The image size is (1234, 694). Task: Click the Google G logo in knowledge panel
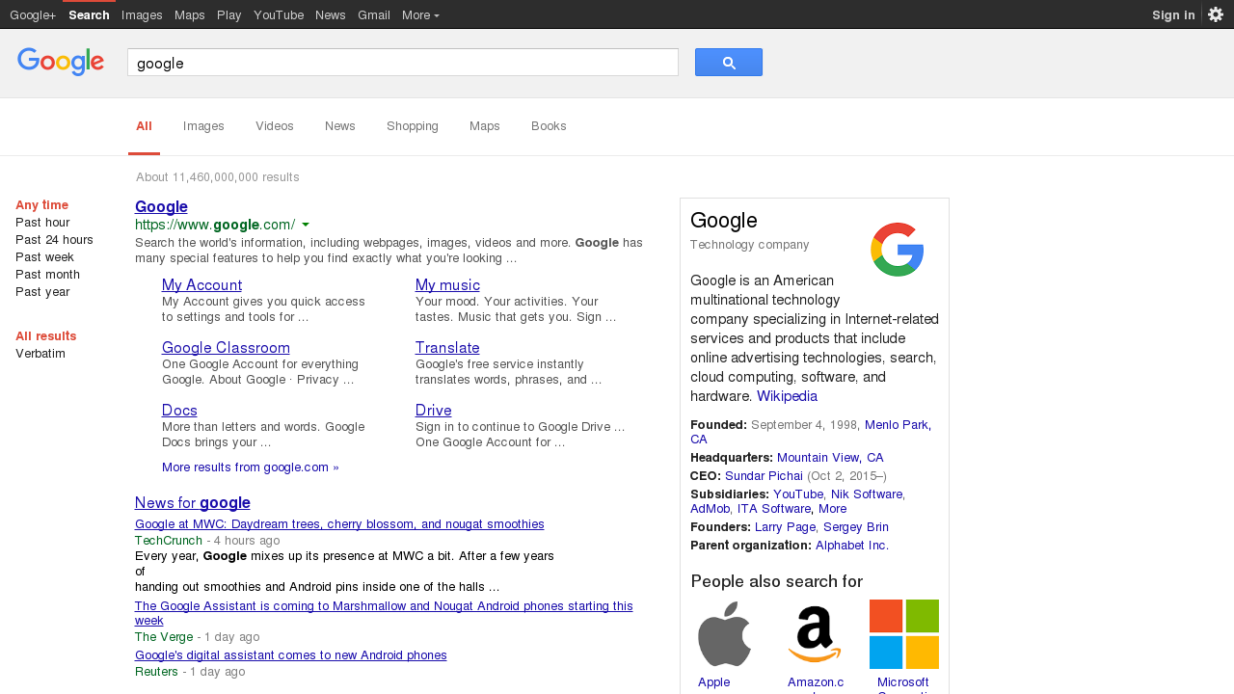898,250
